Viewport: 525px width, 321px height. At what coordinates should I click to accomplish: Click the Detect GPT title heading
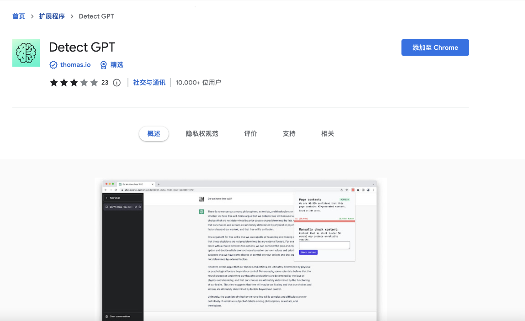point(82,47)
